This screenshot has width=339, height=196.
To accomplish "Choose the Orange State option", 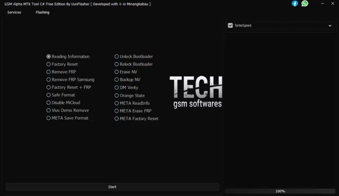I will (129, 95).
